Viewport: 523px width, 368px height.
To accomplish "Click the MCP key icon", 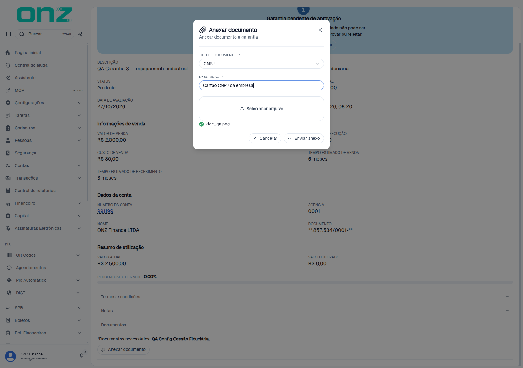I will click(8, 90).
